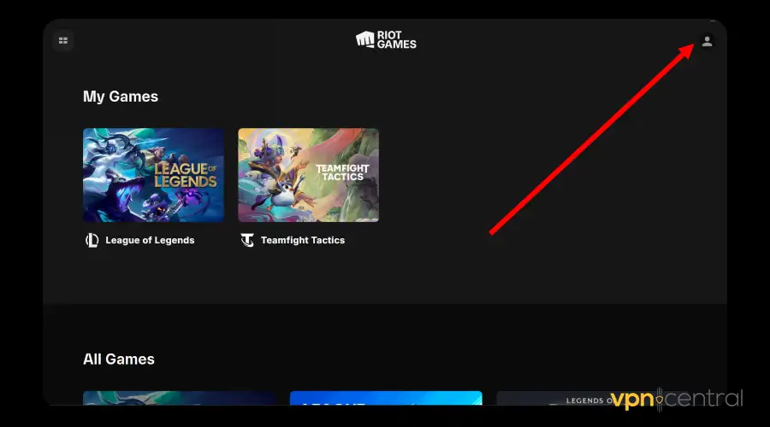Click the My Games section heading
Image resolution: width=770 pixels, height=427 pixels.
[x=121, y=97]
